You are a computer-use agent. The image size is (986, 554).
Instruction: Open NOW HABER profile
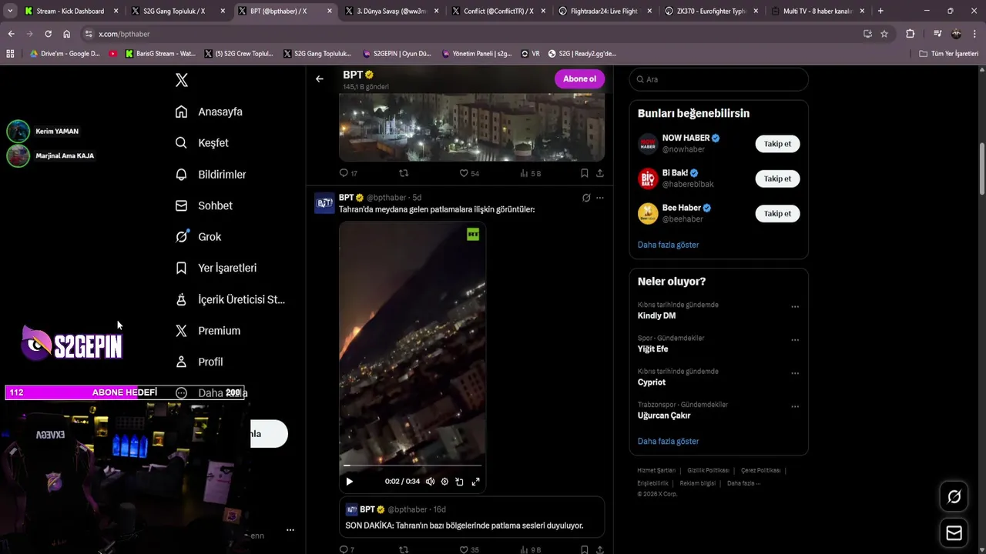pyautogui.click(x=686, y=138)
